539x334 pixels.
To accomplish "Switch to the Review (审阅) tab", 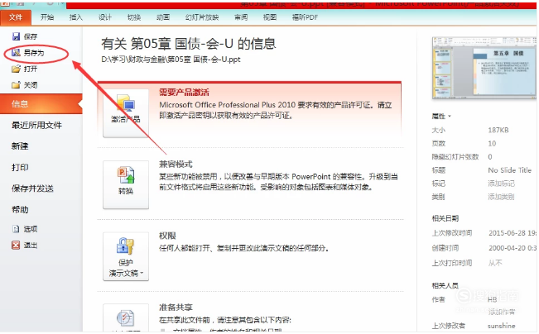I will (241, 17).
